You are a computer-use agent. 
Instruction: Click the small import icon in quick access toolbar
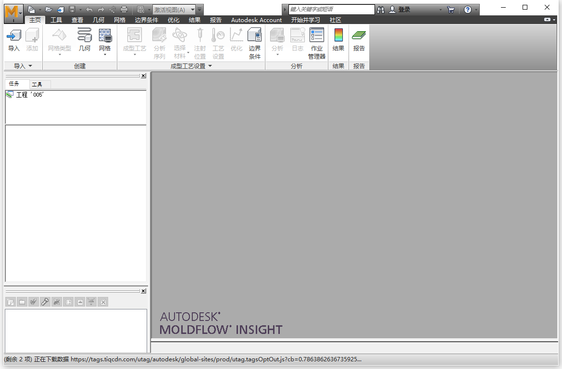pos(61,10)
